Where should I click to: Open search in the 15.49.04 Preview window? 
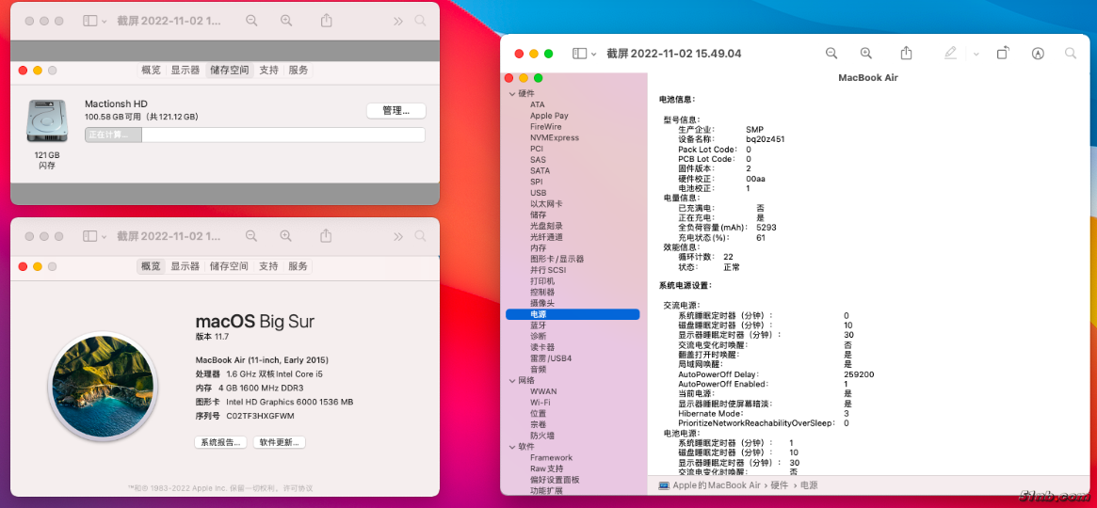click(1071, 54)
